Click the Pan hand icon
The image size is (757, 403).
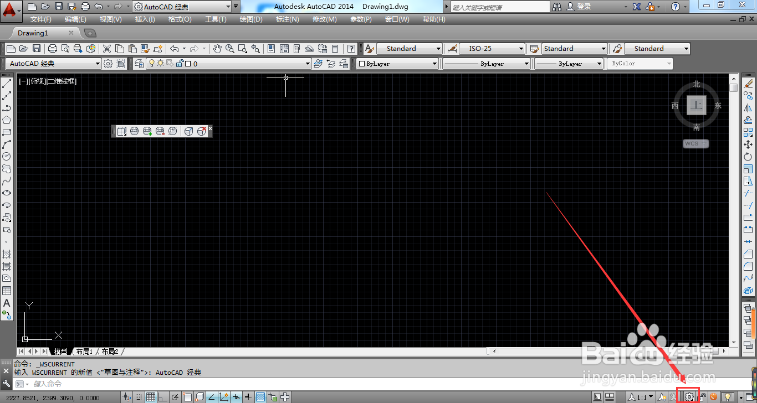217,49
